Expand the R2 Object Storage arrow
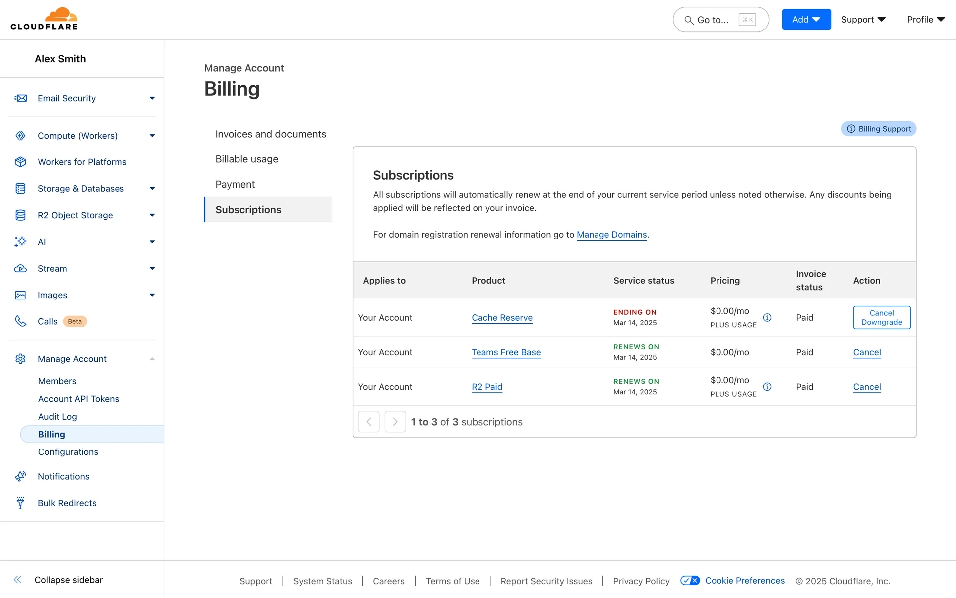Viewport: 956px width, 598px height. 152,215
